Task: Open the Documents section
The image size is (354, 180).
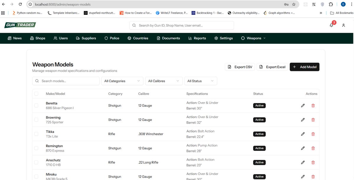Action: (168, 38)
